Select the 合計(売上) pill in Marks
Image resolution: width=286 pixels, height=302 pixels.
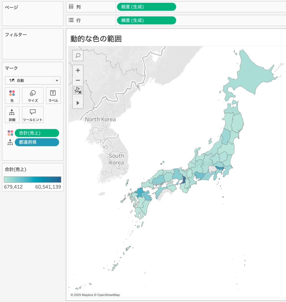point(37,133)
